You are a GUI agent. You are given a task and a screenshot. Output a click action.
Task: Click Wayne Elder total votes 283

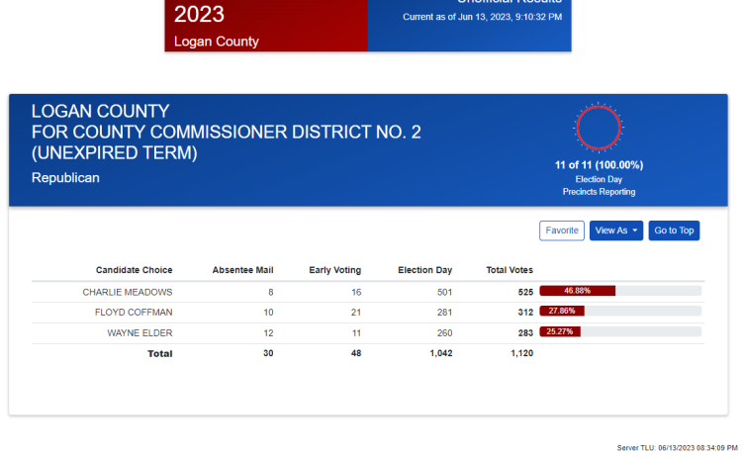(525, 333)
